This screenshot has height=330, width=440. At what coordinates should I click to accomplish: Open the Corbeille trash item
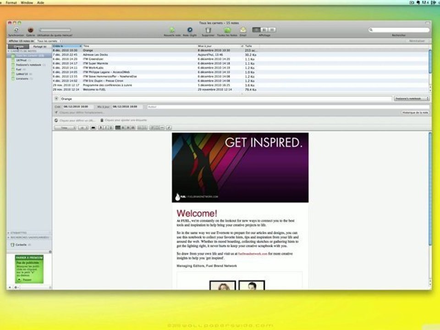pyautogui.click(x=21, y=245)
